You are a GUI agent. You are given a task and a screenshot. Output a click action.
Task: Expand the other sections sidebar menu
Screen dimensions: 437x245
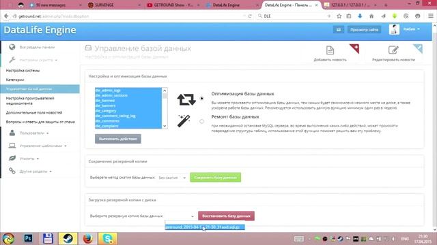[36, 171]
